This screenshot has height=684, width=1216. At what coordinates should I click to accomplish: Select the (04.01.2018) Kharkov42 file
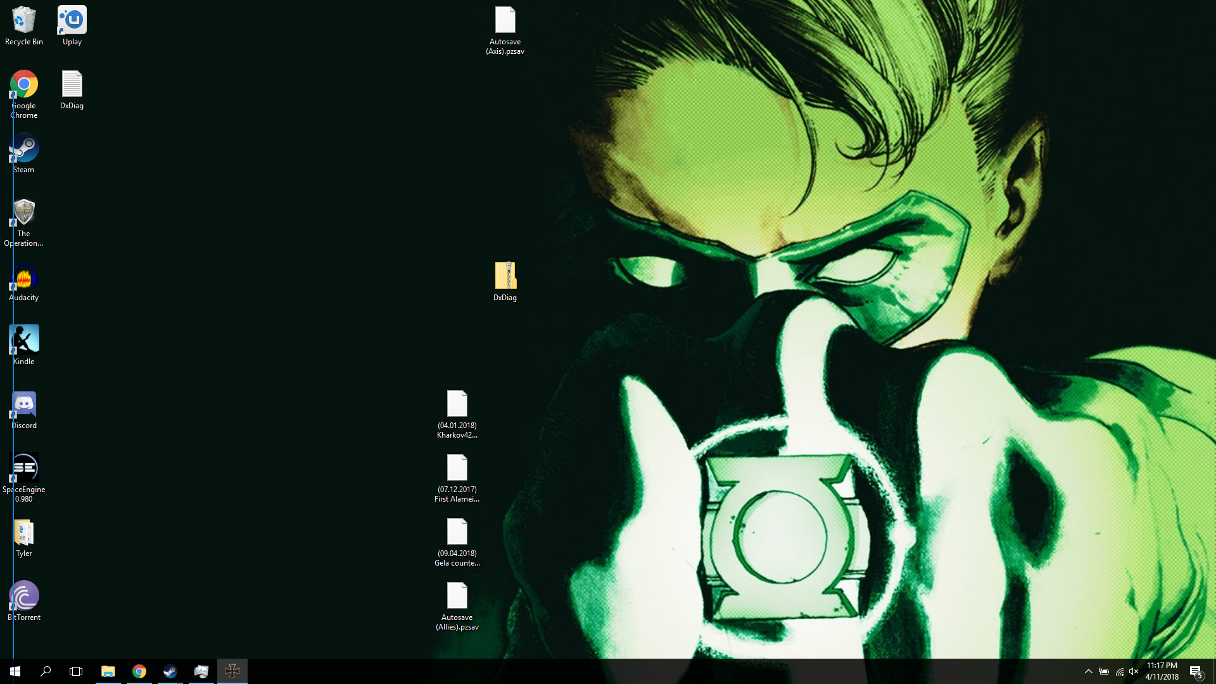click(x=457, y=415)
